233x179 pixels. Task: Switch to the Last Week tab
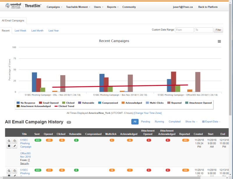tap(20, 31)
